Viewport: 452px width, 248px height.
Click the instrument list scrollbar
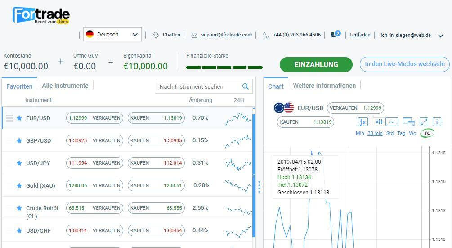point(254,176)
